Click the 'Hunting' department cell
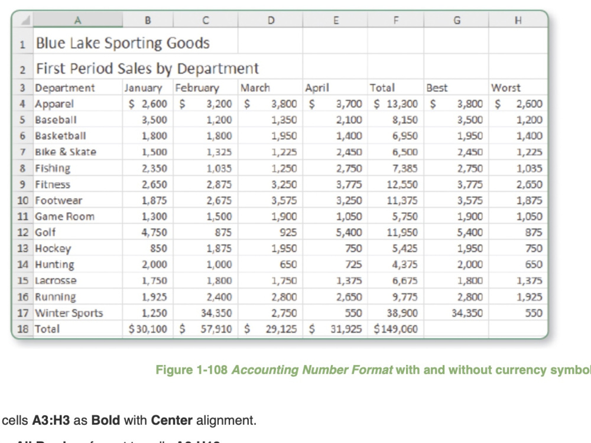The image size is (591, 443). (77, 265)
